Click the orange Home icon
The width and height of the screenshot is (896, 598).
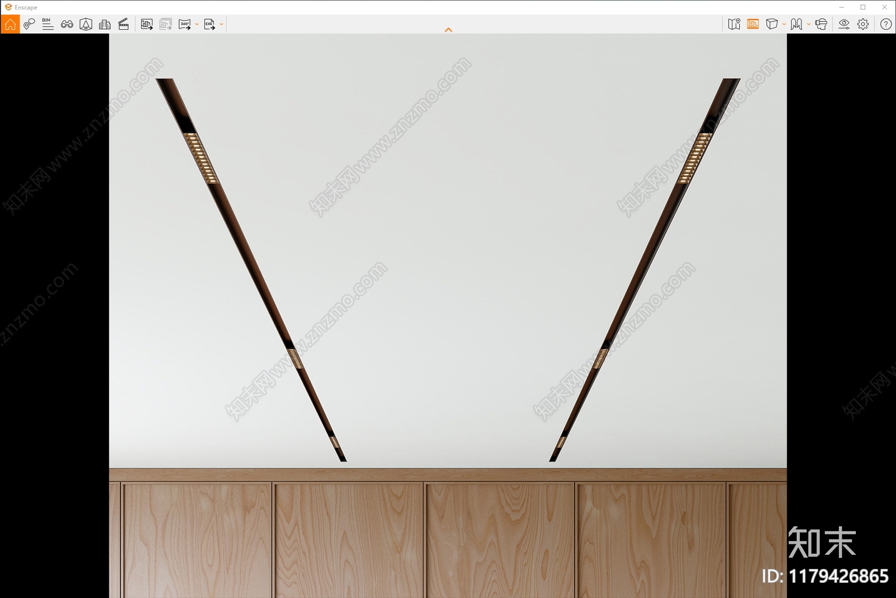[10, 24]
